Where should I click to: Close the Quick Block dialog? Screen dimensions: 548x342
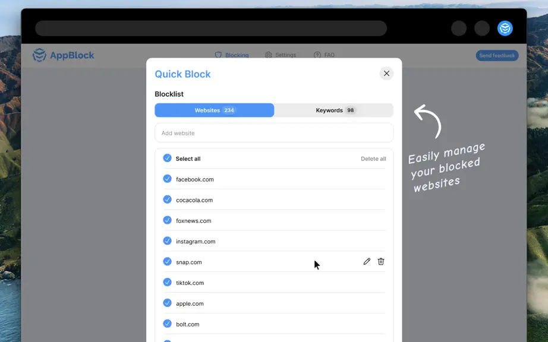[386, 73]
